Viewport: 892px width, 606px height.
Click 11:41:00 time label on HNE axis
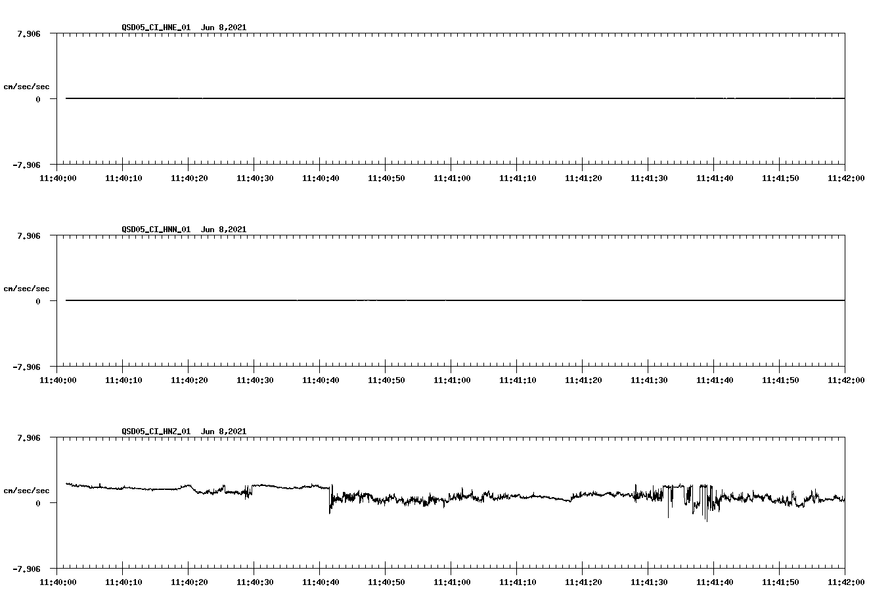pyautogui.click(x=452, y=178)
